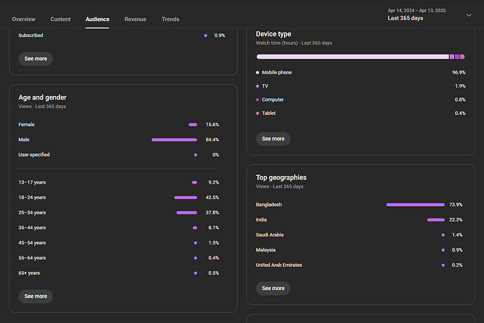484x323 pixels.
Task: Select the Audience tab
Action: click(98, 19)
